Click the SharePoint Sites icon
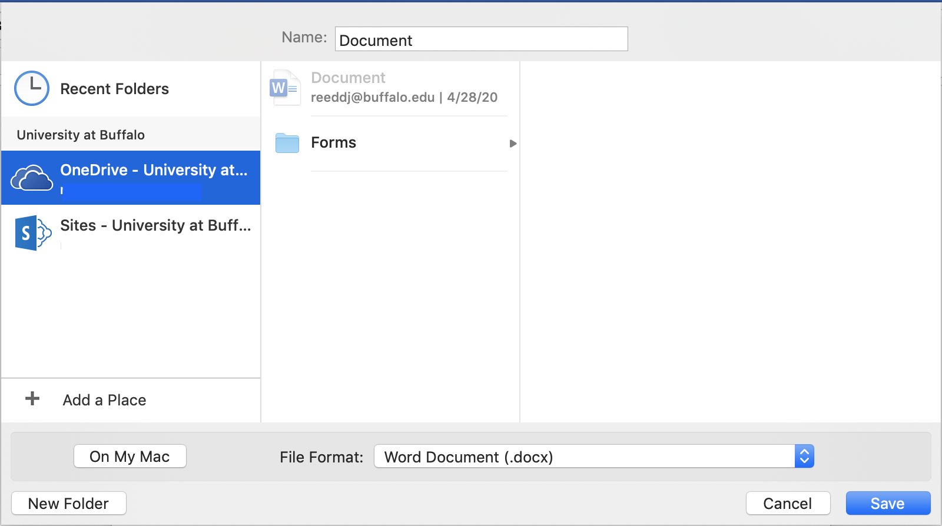The image size is (942, 526). [32, 233]
